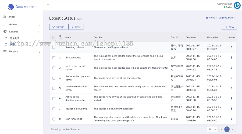Expand the Helpers sidebar menu chevron
The width and height of the screenshot is (242, 134).
(39, 52)
